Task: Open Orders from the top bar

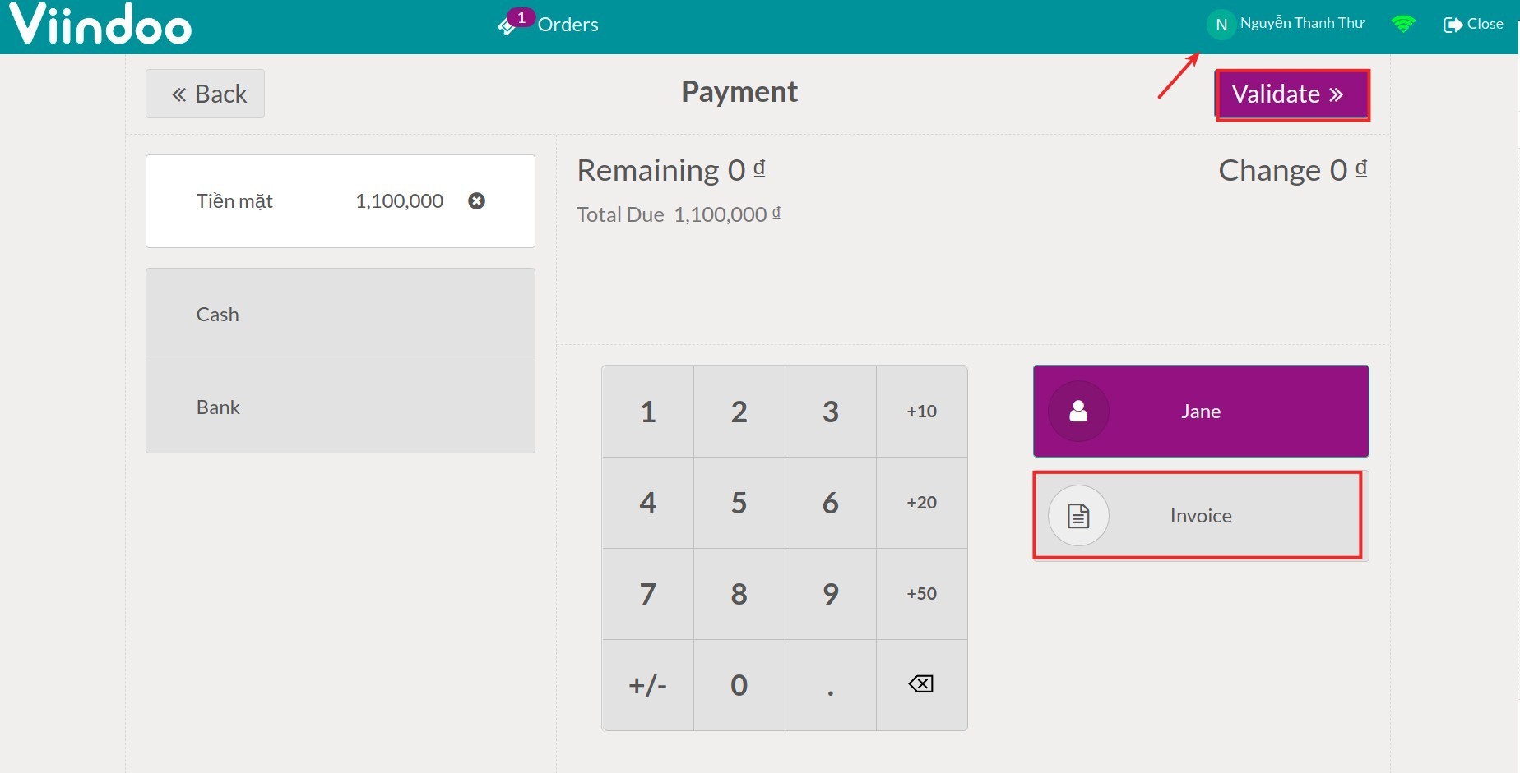Action: point(567,24)
